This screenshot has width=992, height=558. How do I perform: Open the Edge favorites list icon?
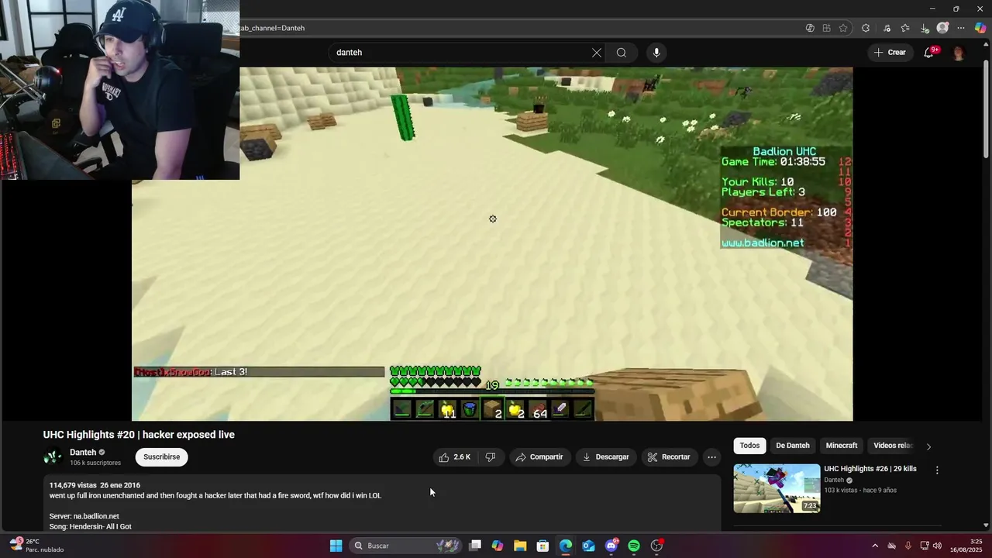[x=905, y=28]
